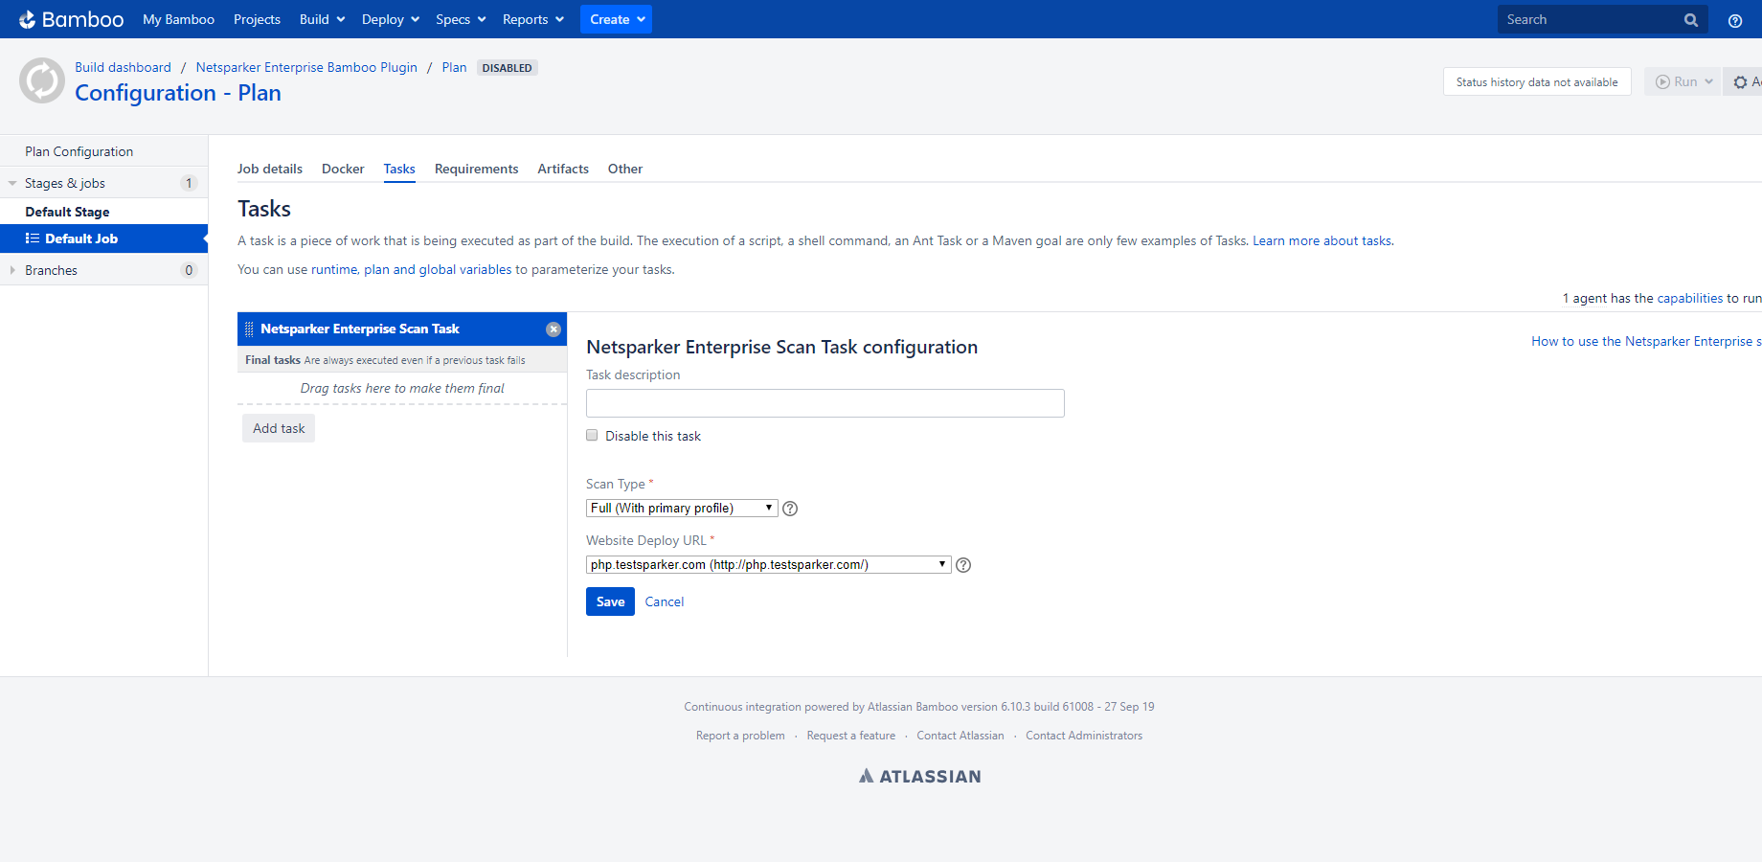Open Netsparker Enterprise Bamboo Plugin breadcrumb
The image size is (1762, 862).
306,67
